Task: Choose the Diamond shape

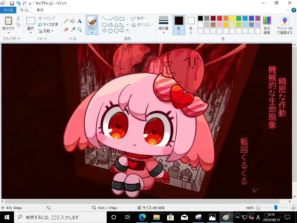Action: (x=105, y=30)
